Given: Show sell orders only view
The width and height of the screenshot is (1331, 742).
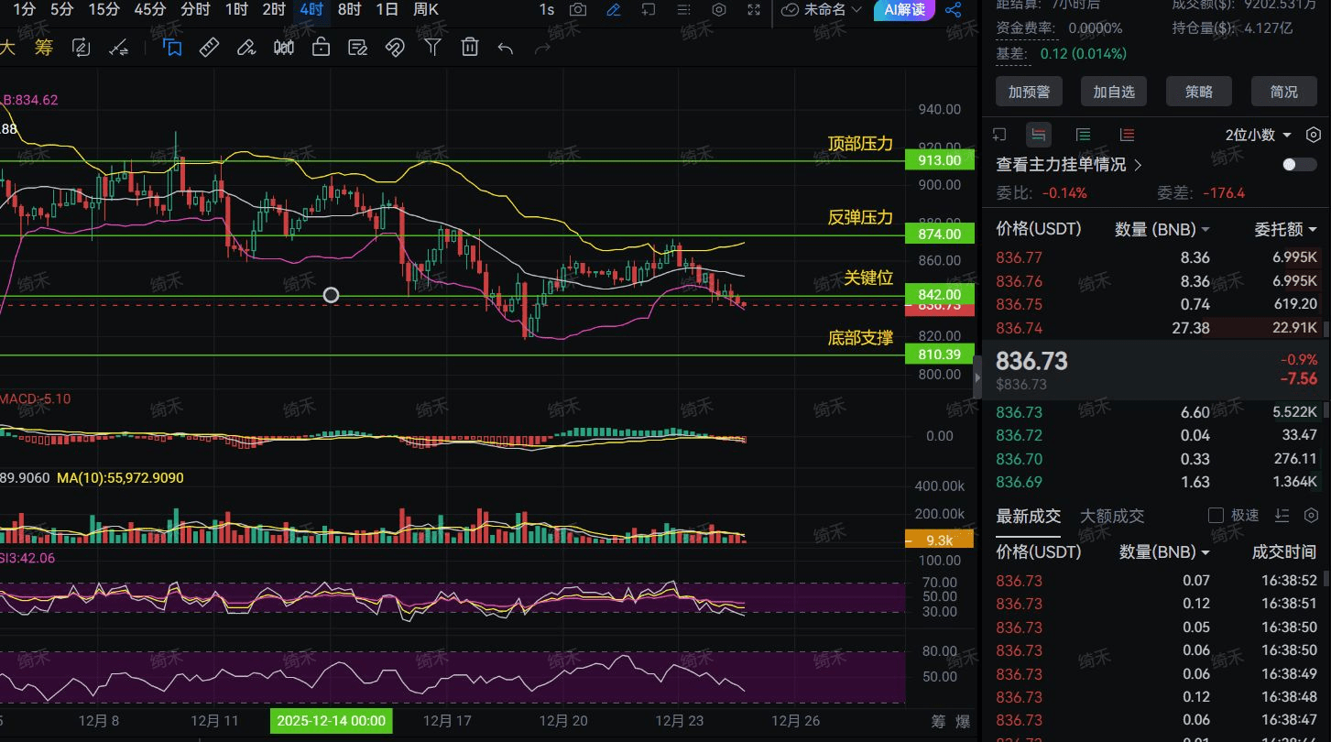Looking at the screenshot, I should click(1128, 135).
